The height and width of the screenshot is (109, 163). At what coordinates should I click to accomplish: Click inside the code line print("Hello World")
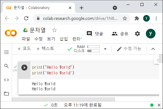tap(53, 67)
